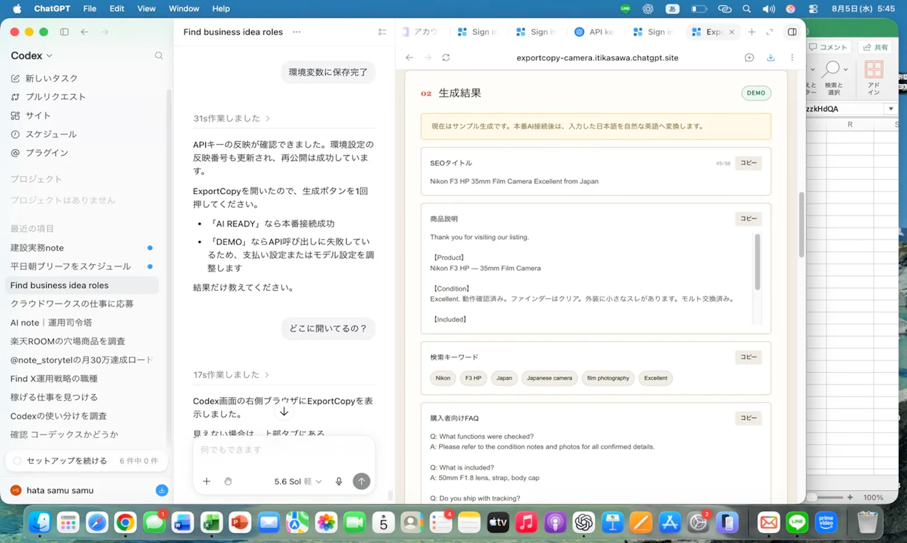Open 建設実務note conversation
The width and height of the screenshot is (907, 543).
click(82, 248)
